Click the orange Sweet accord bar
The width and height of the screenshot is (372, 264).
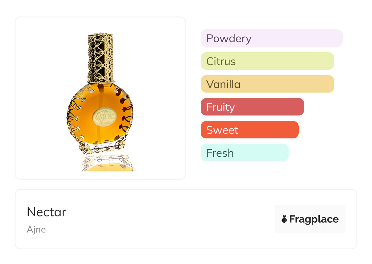[x=249, y=130]
